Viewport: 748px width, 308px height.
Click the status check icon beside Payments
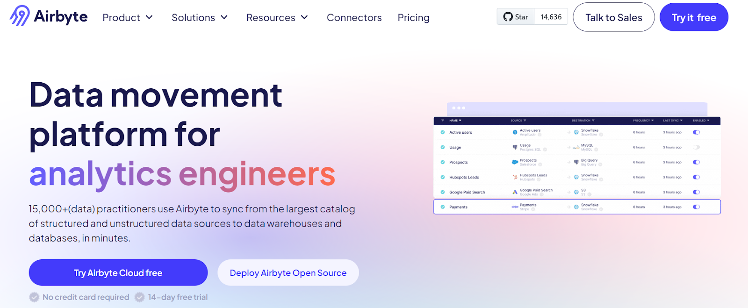(443, 207)
